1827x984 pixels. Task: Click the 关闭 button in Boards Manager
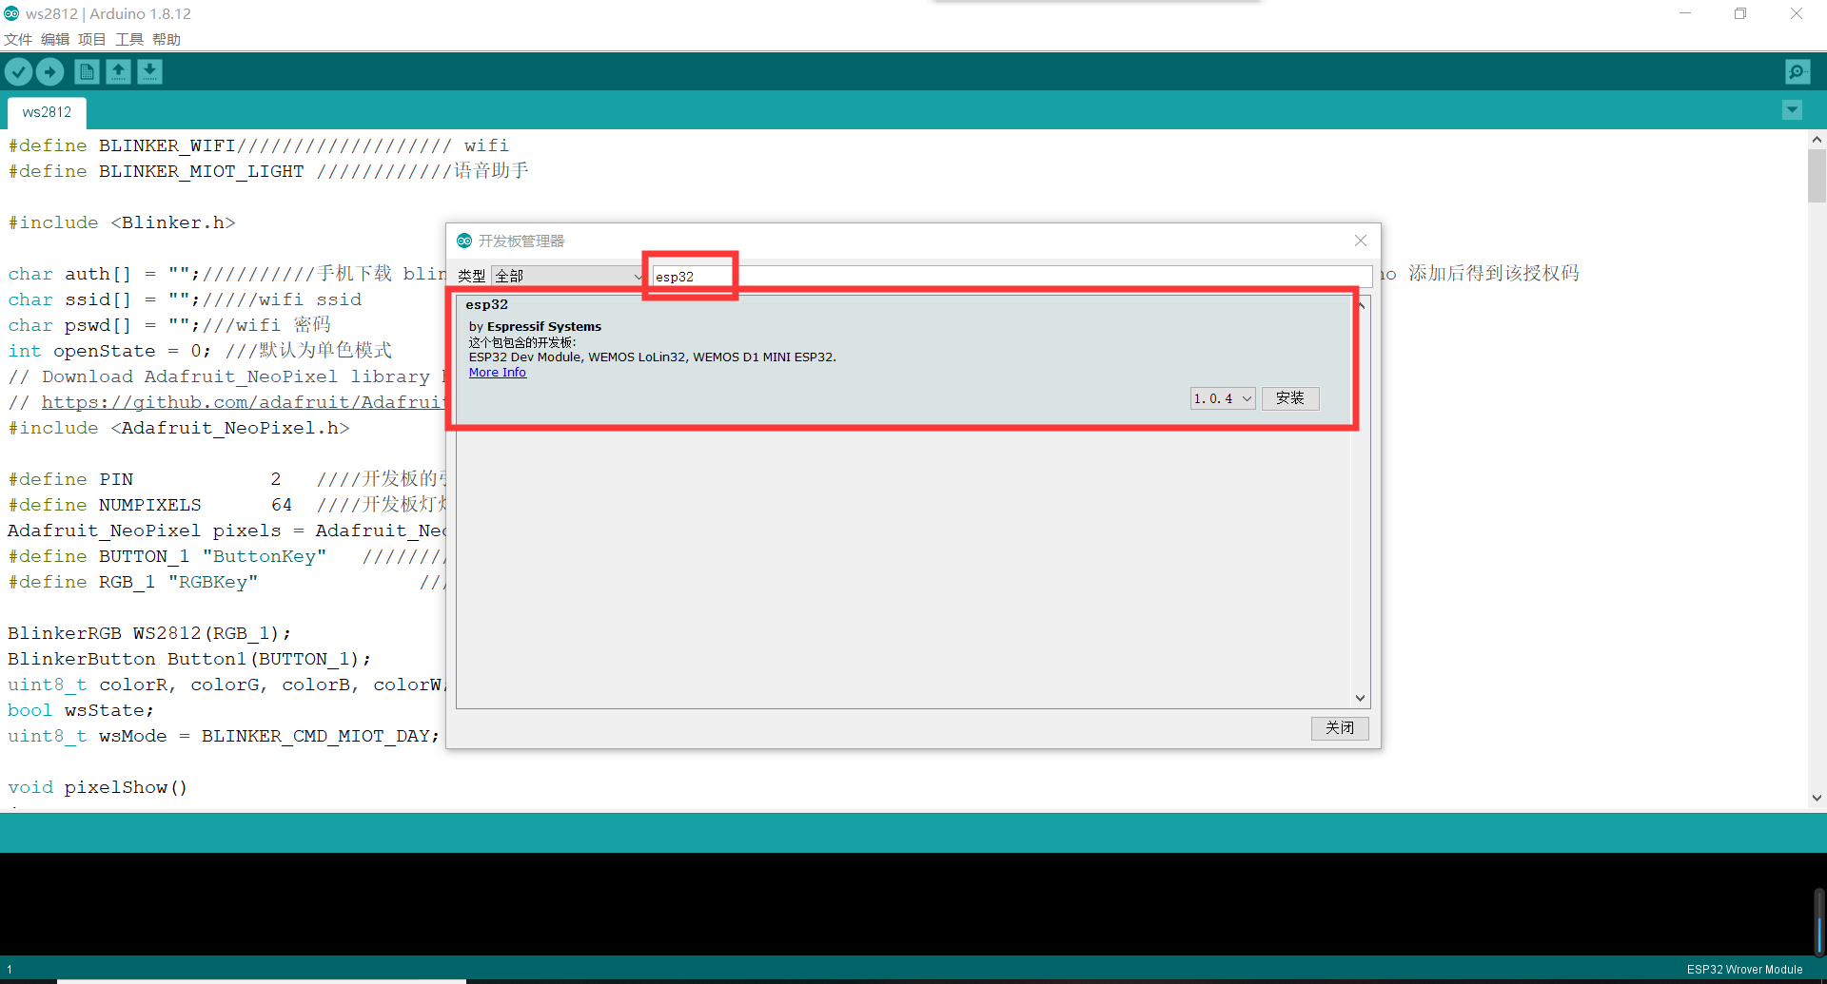click(x=1340, y=727)
